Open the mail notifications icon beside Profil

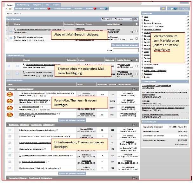tap(172, 9)
